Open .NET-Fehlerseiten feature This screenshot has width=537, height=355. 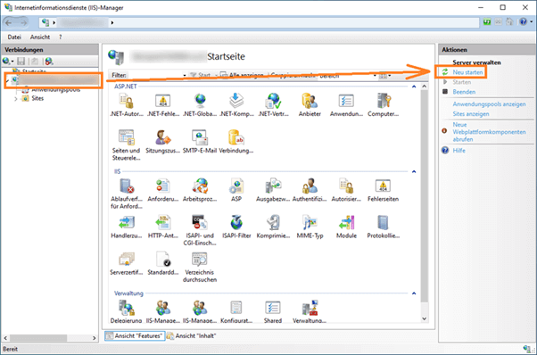[x=163, y=104]
